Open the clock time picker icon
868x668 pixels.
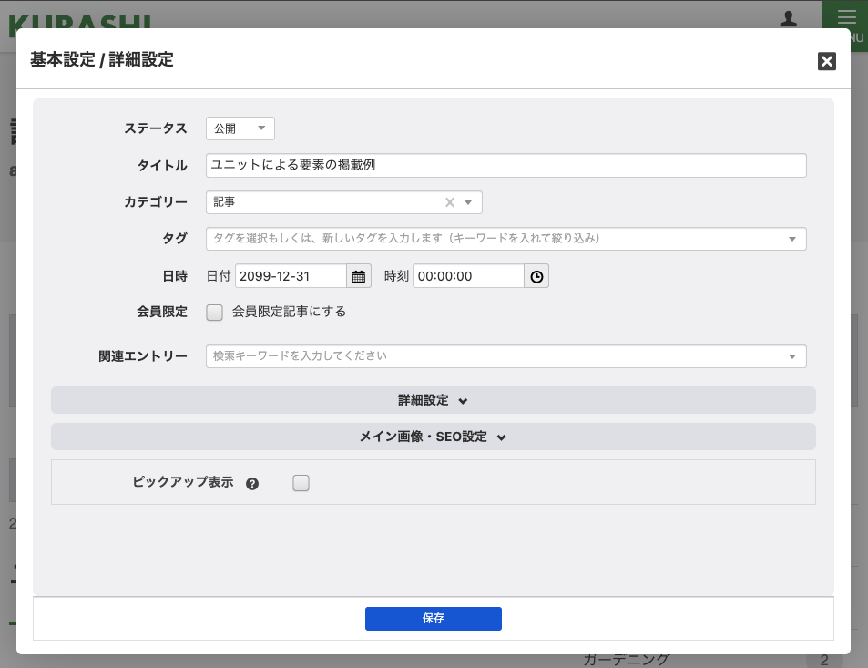point(536,276)
